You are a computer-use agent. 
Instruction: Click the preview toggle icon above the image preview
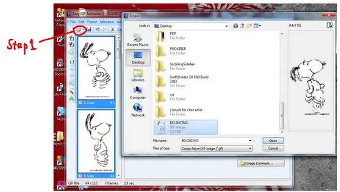coord(329,25)
